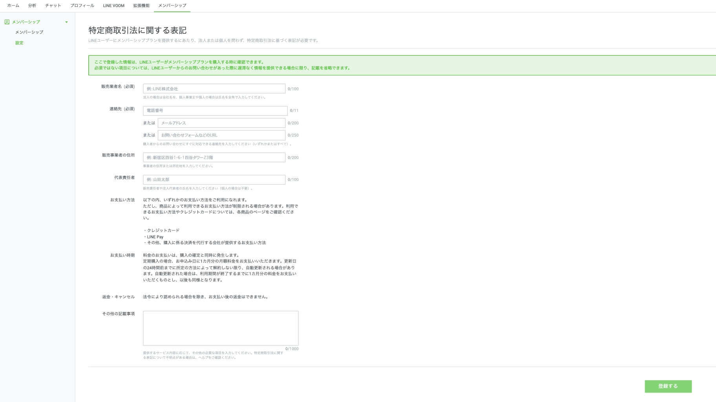Select the 拡張機能 tab

click(141, 5)
